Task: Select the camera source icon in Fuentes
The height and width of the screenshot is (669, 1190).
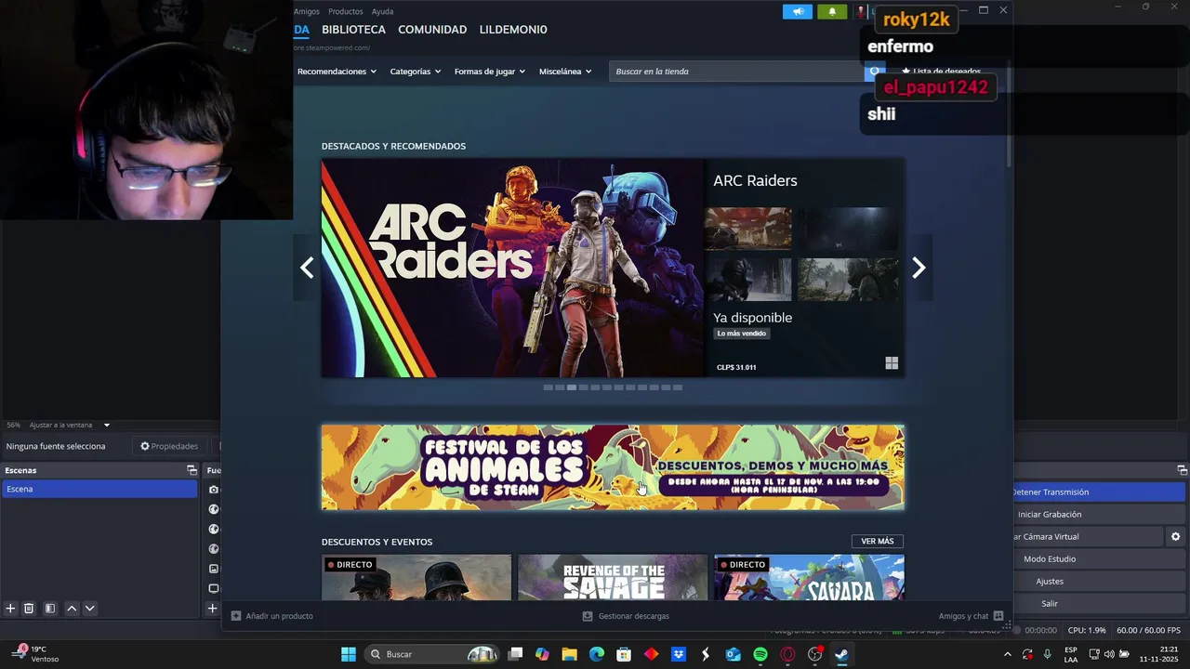Action: pos(214,490)
